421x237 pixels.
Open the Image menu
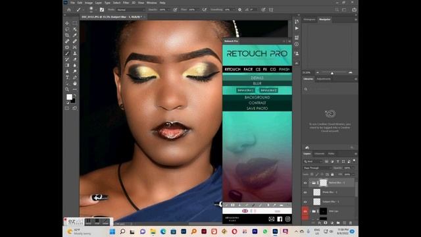(x=89, y=3)
